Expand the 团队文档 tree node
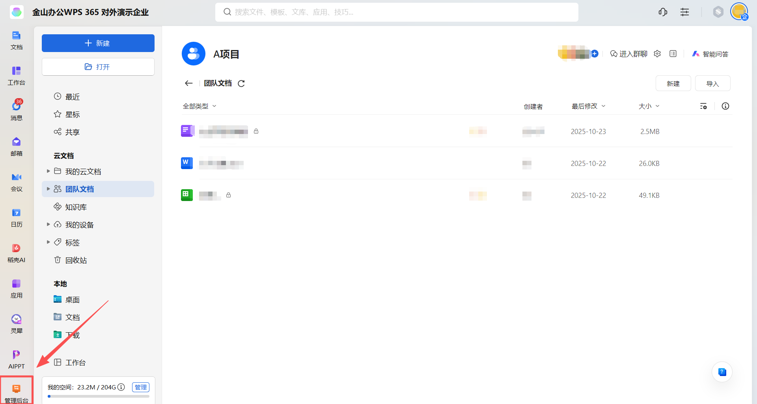This screenshot has width=757, height=404. pyautogui.click(x=48, y=189)
